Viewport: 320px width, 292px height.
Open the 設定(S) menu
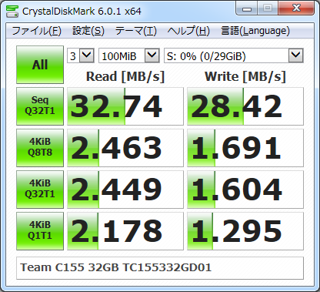(x=88, y=31)
